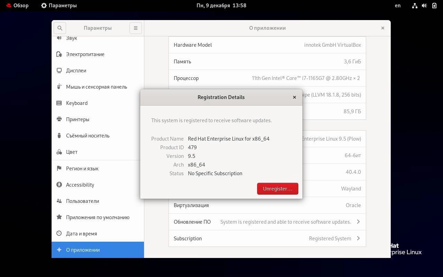Screen dimensions: 443x277
Task: Select Цвет in sidebar
Action: point(98,152)
